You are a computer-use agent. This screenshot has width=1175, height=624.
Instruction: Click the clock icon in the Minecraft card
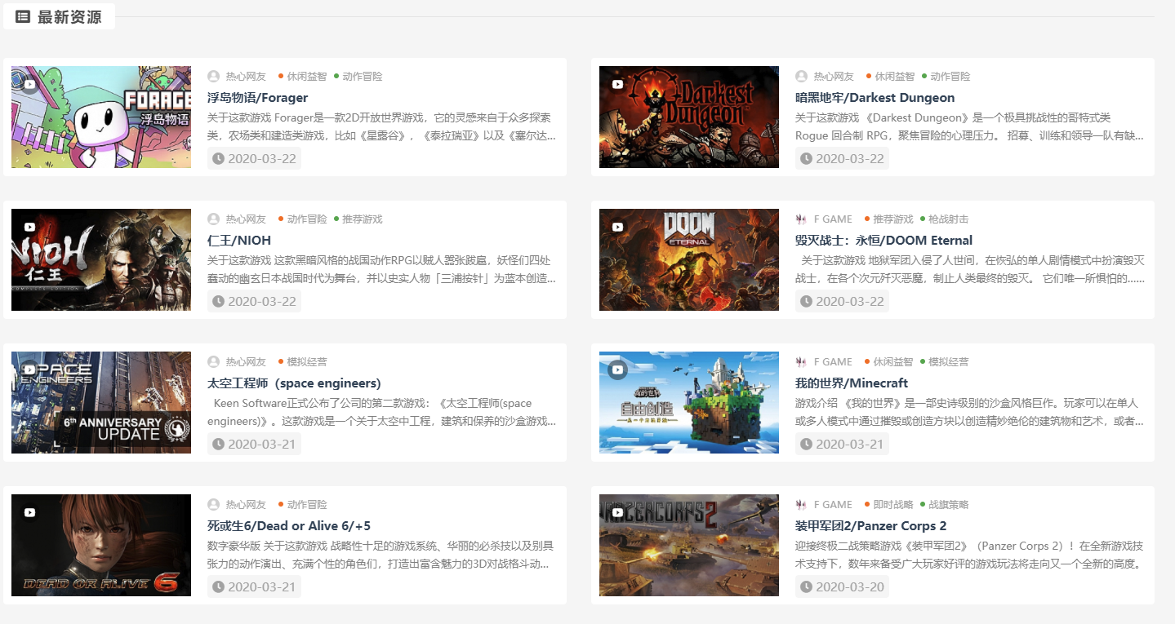[806, 444]
